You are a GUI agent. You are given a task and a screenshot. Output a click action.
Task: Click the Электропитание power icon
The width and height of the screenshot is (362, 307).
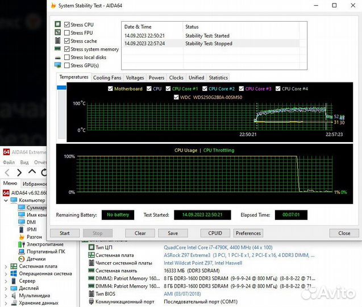click(22, 244)
